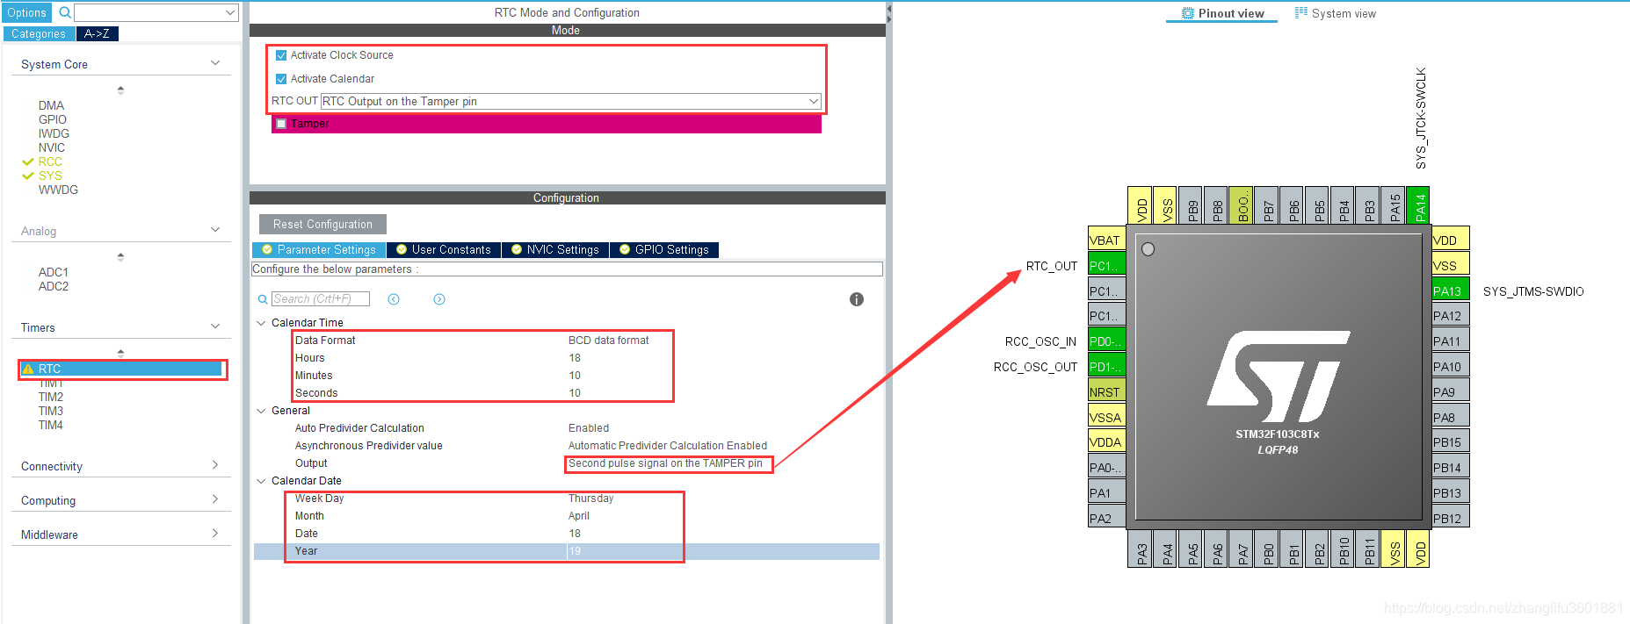This screenshot has height=624, width=1630.
Task: Click the PB11 pin on chip
Action: (1367, 549)
